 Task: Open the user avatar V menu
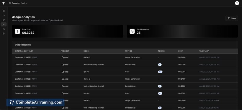[x=237, y=3]
